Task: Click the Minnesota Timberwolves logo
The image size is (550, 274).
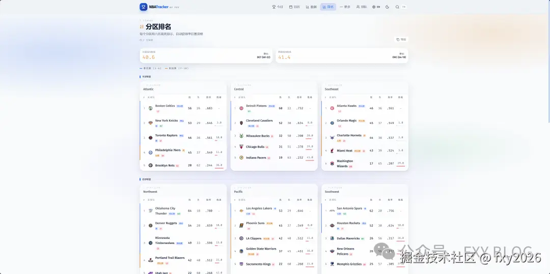Action: tap(150, 243)
